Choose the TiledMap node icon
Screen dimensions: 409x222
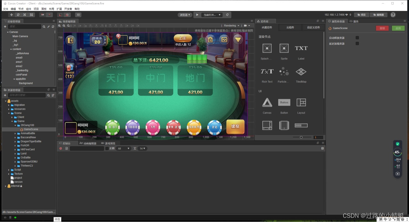pos(301,72)
